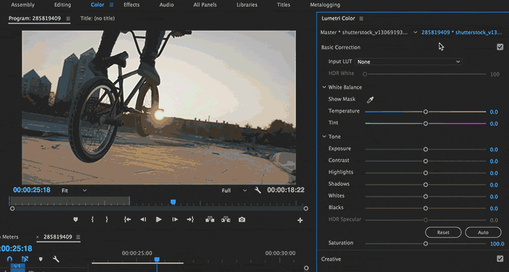Switch to the Effects workspace tab
Image resolution: width=509 pixels, height=272 pixels.
[131, 5]
